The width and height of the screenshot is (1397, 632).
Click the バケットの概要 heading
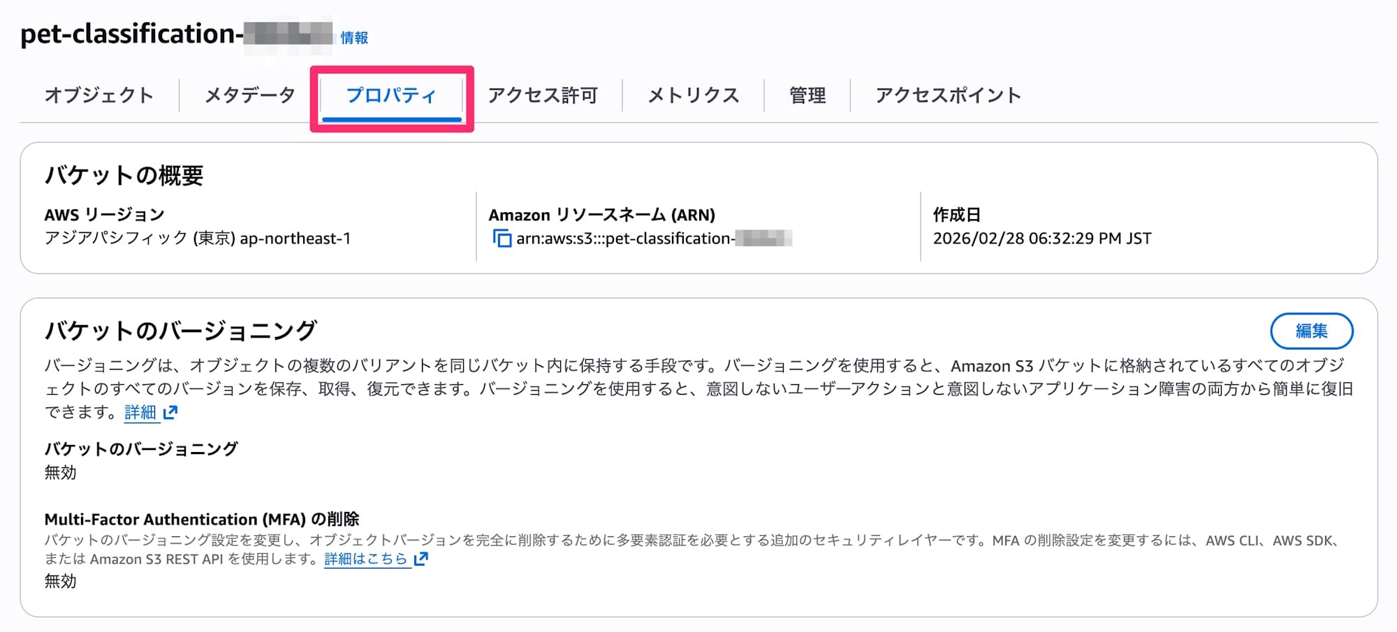[x=124, y=175]
